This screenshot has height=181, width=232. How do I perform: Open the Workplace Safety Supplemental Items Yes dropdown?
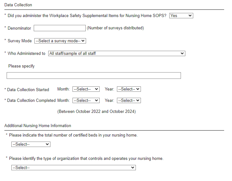click(x=181, y=15)
